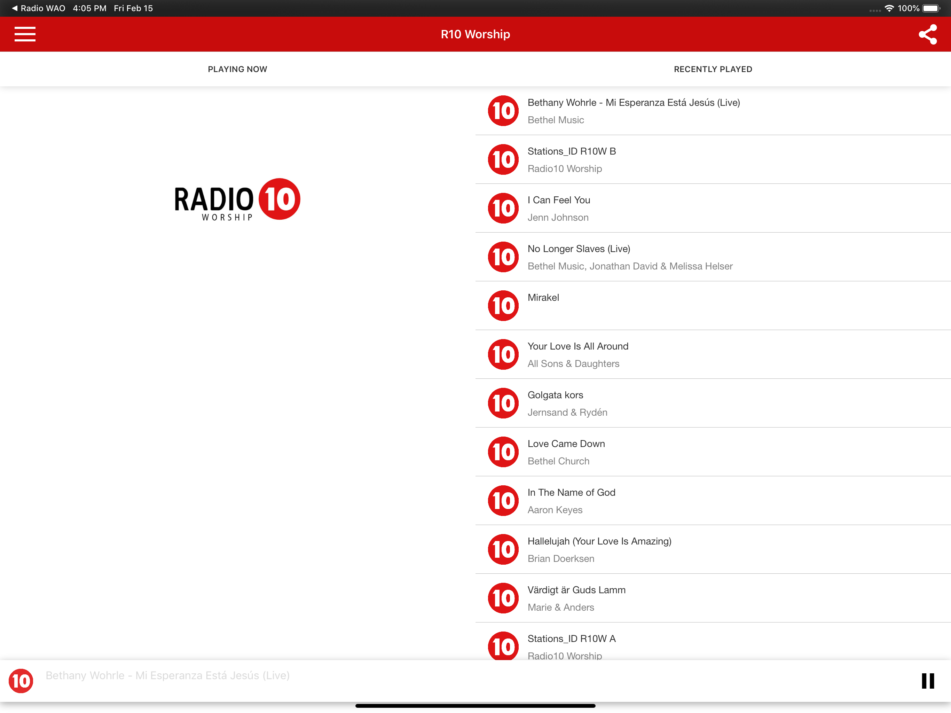The image size is (951, 713).
Task: Tap the home indicator bar
Action: pyautogui.click(x=475, y=706)
